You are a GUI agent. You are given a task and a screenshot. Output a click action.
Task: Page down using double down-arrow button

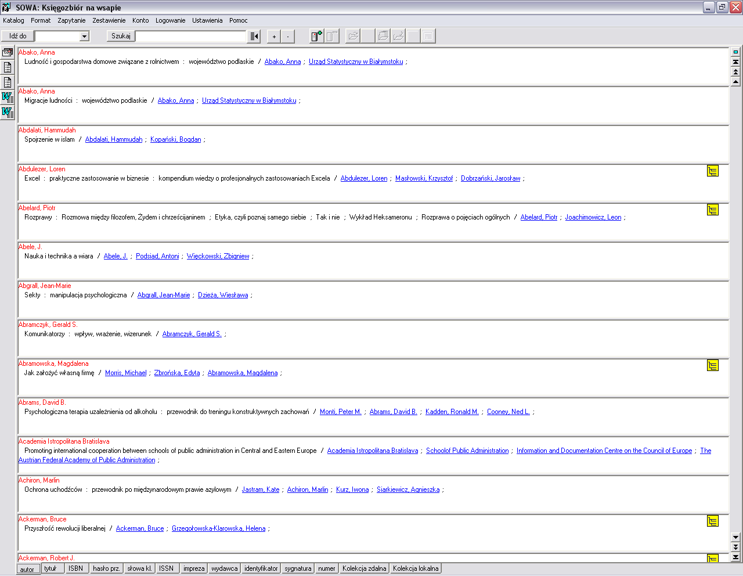click(x=735, y=547)
